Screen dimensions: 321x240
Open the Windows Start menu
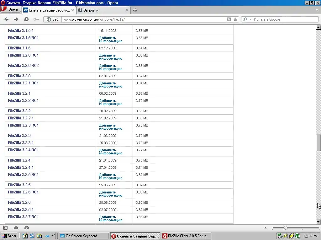(9, 236)
